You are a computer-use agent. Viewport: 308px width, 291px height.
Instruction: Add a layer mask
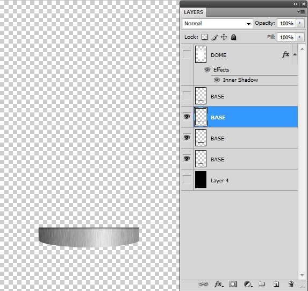233,284
